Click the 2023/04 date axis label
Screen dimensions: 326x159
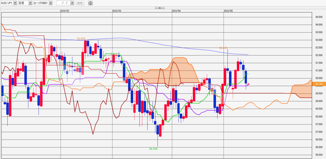click(x=176, y=11)
